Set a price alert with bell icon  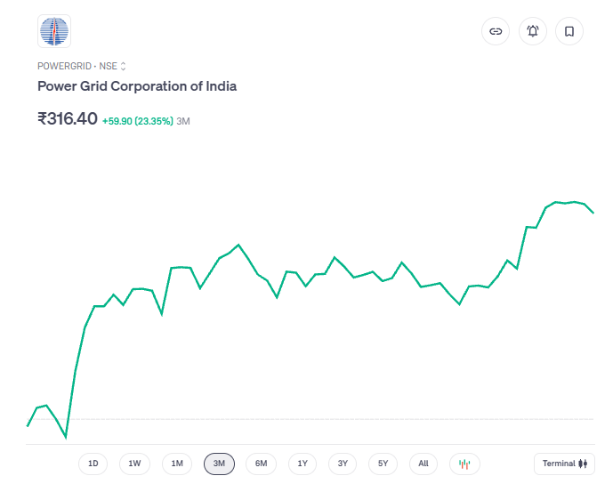[533, 31]
